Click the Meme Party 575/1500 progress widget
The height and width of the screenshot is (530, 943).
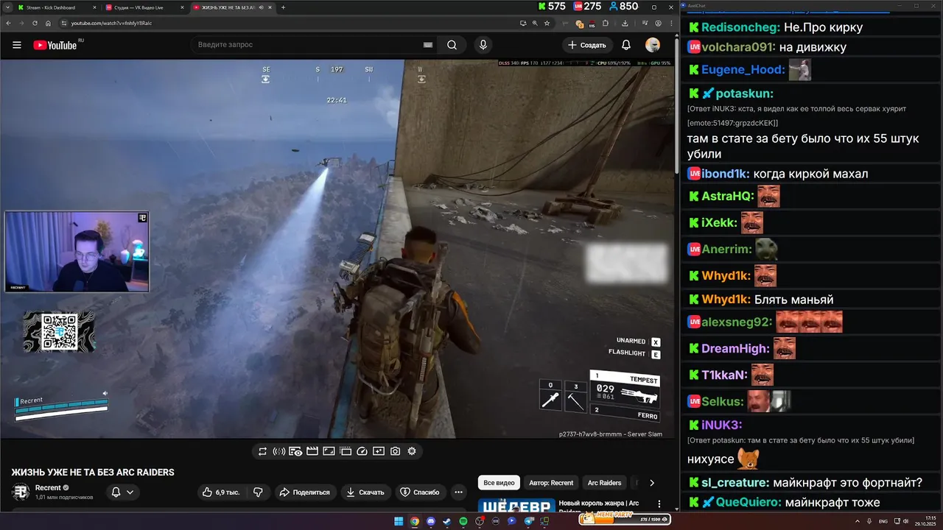pos(625,520)
